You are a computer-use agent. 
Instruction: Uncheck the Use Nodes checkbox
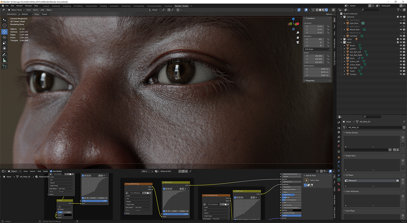(x=51, y=171)
